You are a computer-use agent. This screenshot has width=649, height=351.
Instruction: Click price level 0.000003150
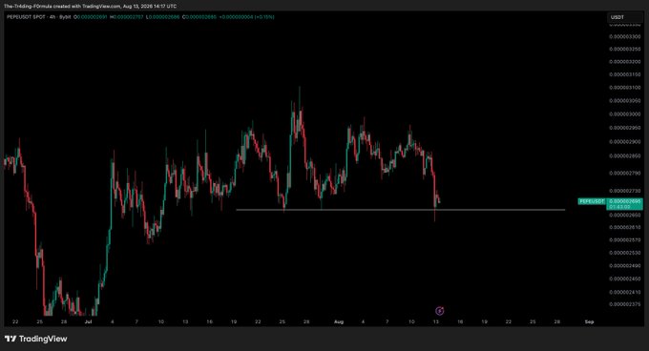tap(625, 74)
